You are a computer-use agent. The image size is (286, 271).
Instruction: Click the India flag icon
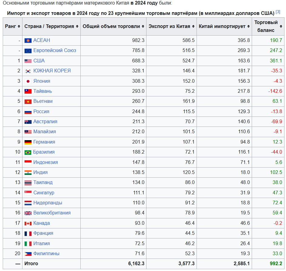pos(28,172)
